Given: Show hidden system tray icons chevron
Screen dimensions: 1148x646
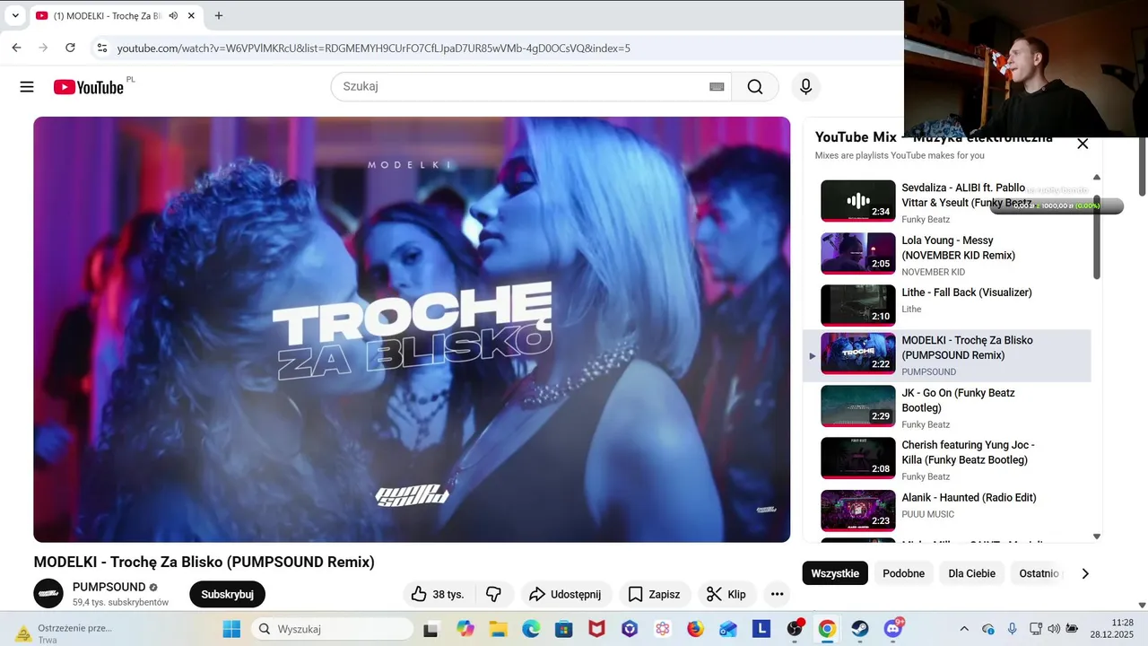Looking at the screenshot, I should coord(964,629).
